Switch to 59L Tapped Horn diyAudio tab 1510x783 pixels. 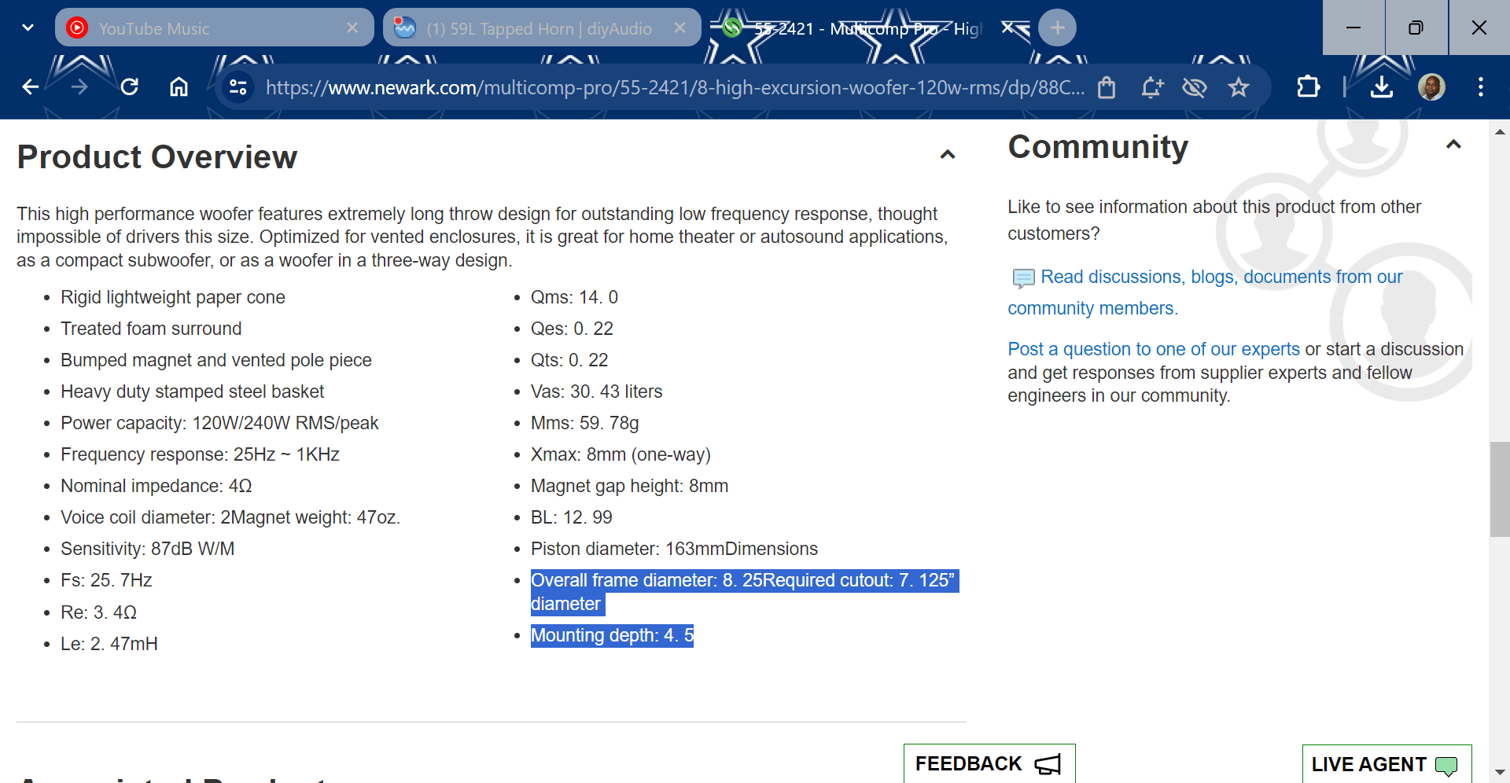[x=541, y=28]
